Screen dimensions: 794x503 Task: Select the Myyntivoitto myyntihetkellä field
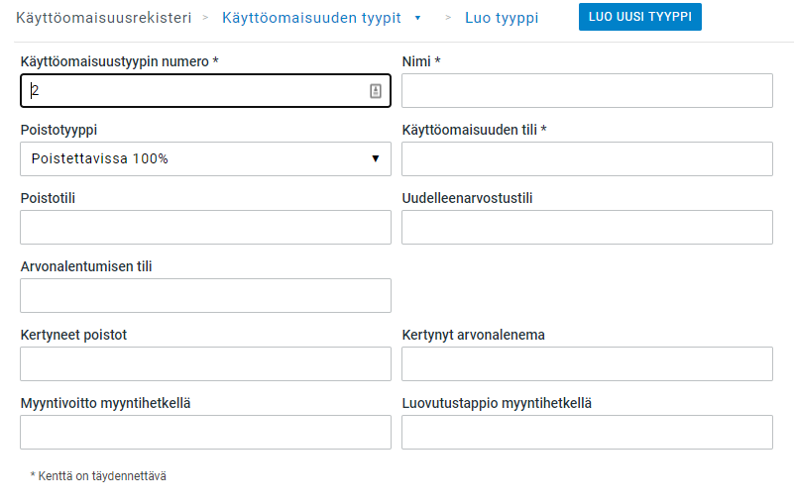click(x=205, y=432)
